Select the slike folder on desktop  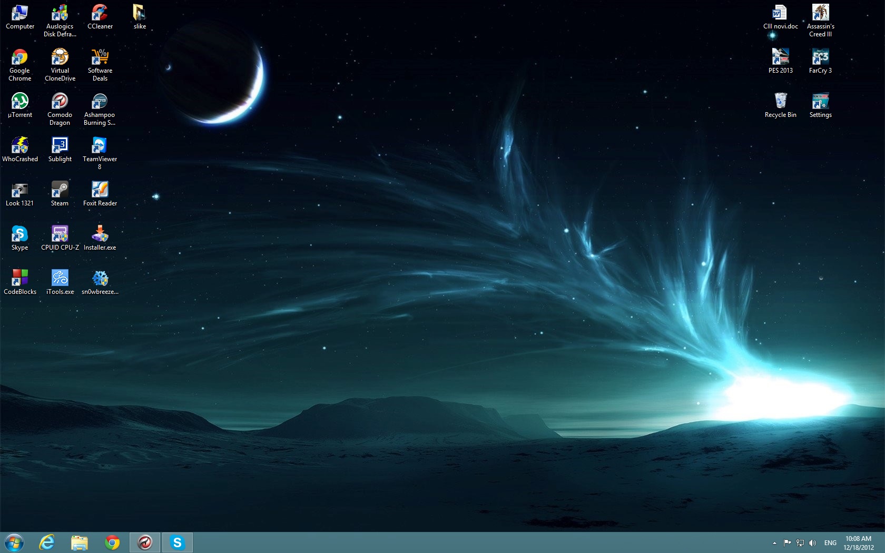point(140,17)
